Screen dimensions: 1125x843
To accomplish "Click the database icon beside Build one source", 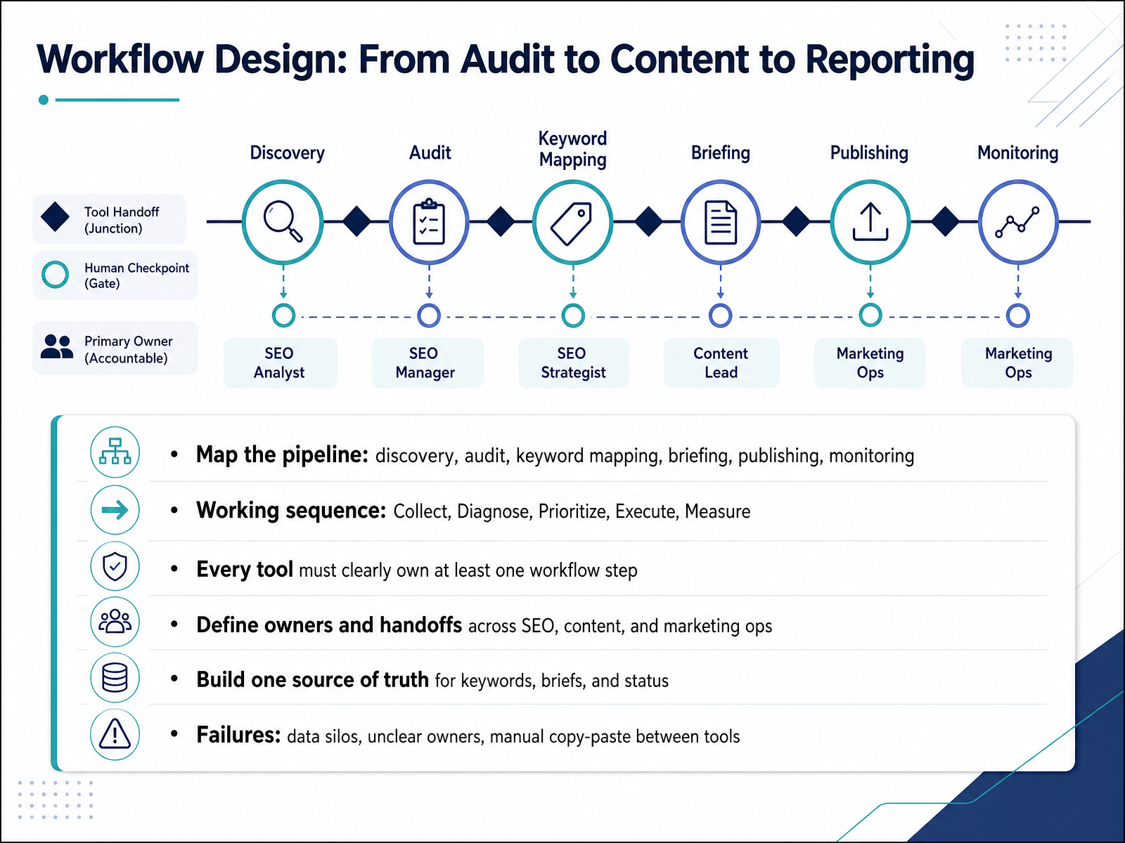I will pyautogui.click(x=115, y=678).
